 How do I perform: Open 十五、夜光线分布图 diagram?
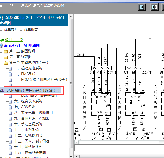coord(30,153)
